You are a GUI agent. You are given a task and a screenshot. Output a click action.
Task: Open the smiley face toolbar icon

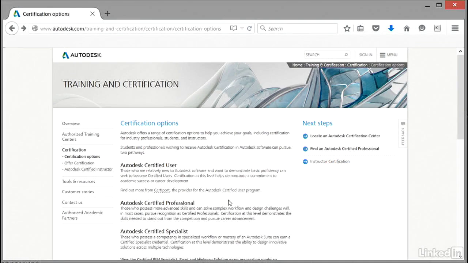[422, 28]
